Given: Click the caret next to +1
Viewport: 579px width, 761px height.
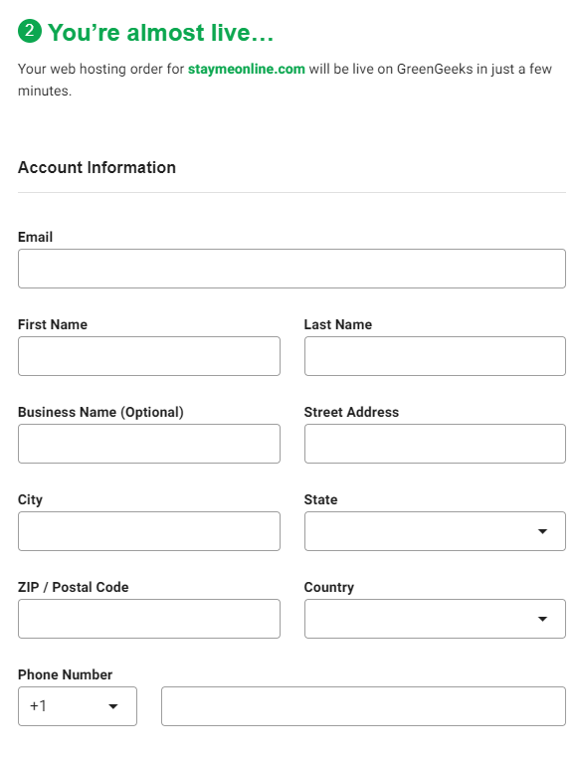Looking at the screenshot, I should (x=113, y=706).
